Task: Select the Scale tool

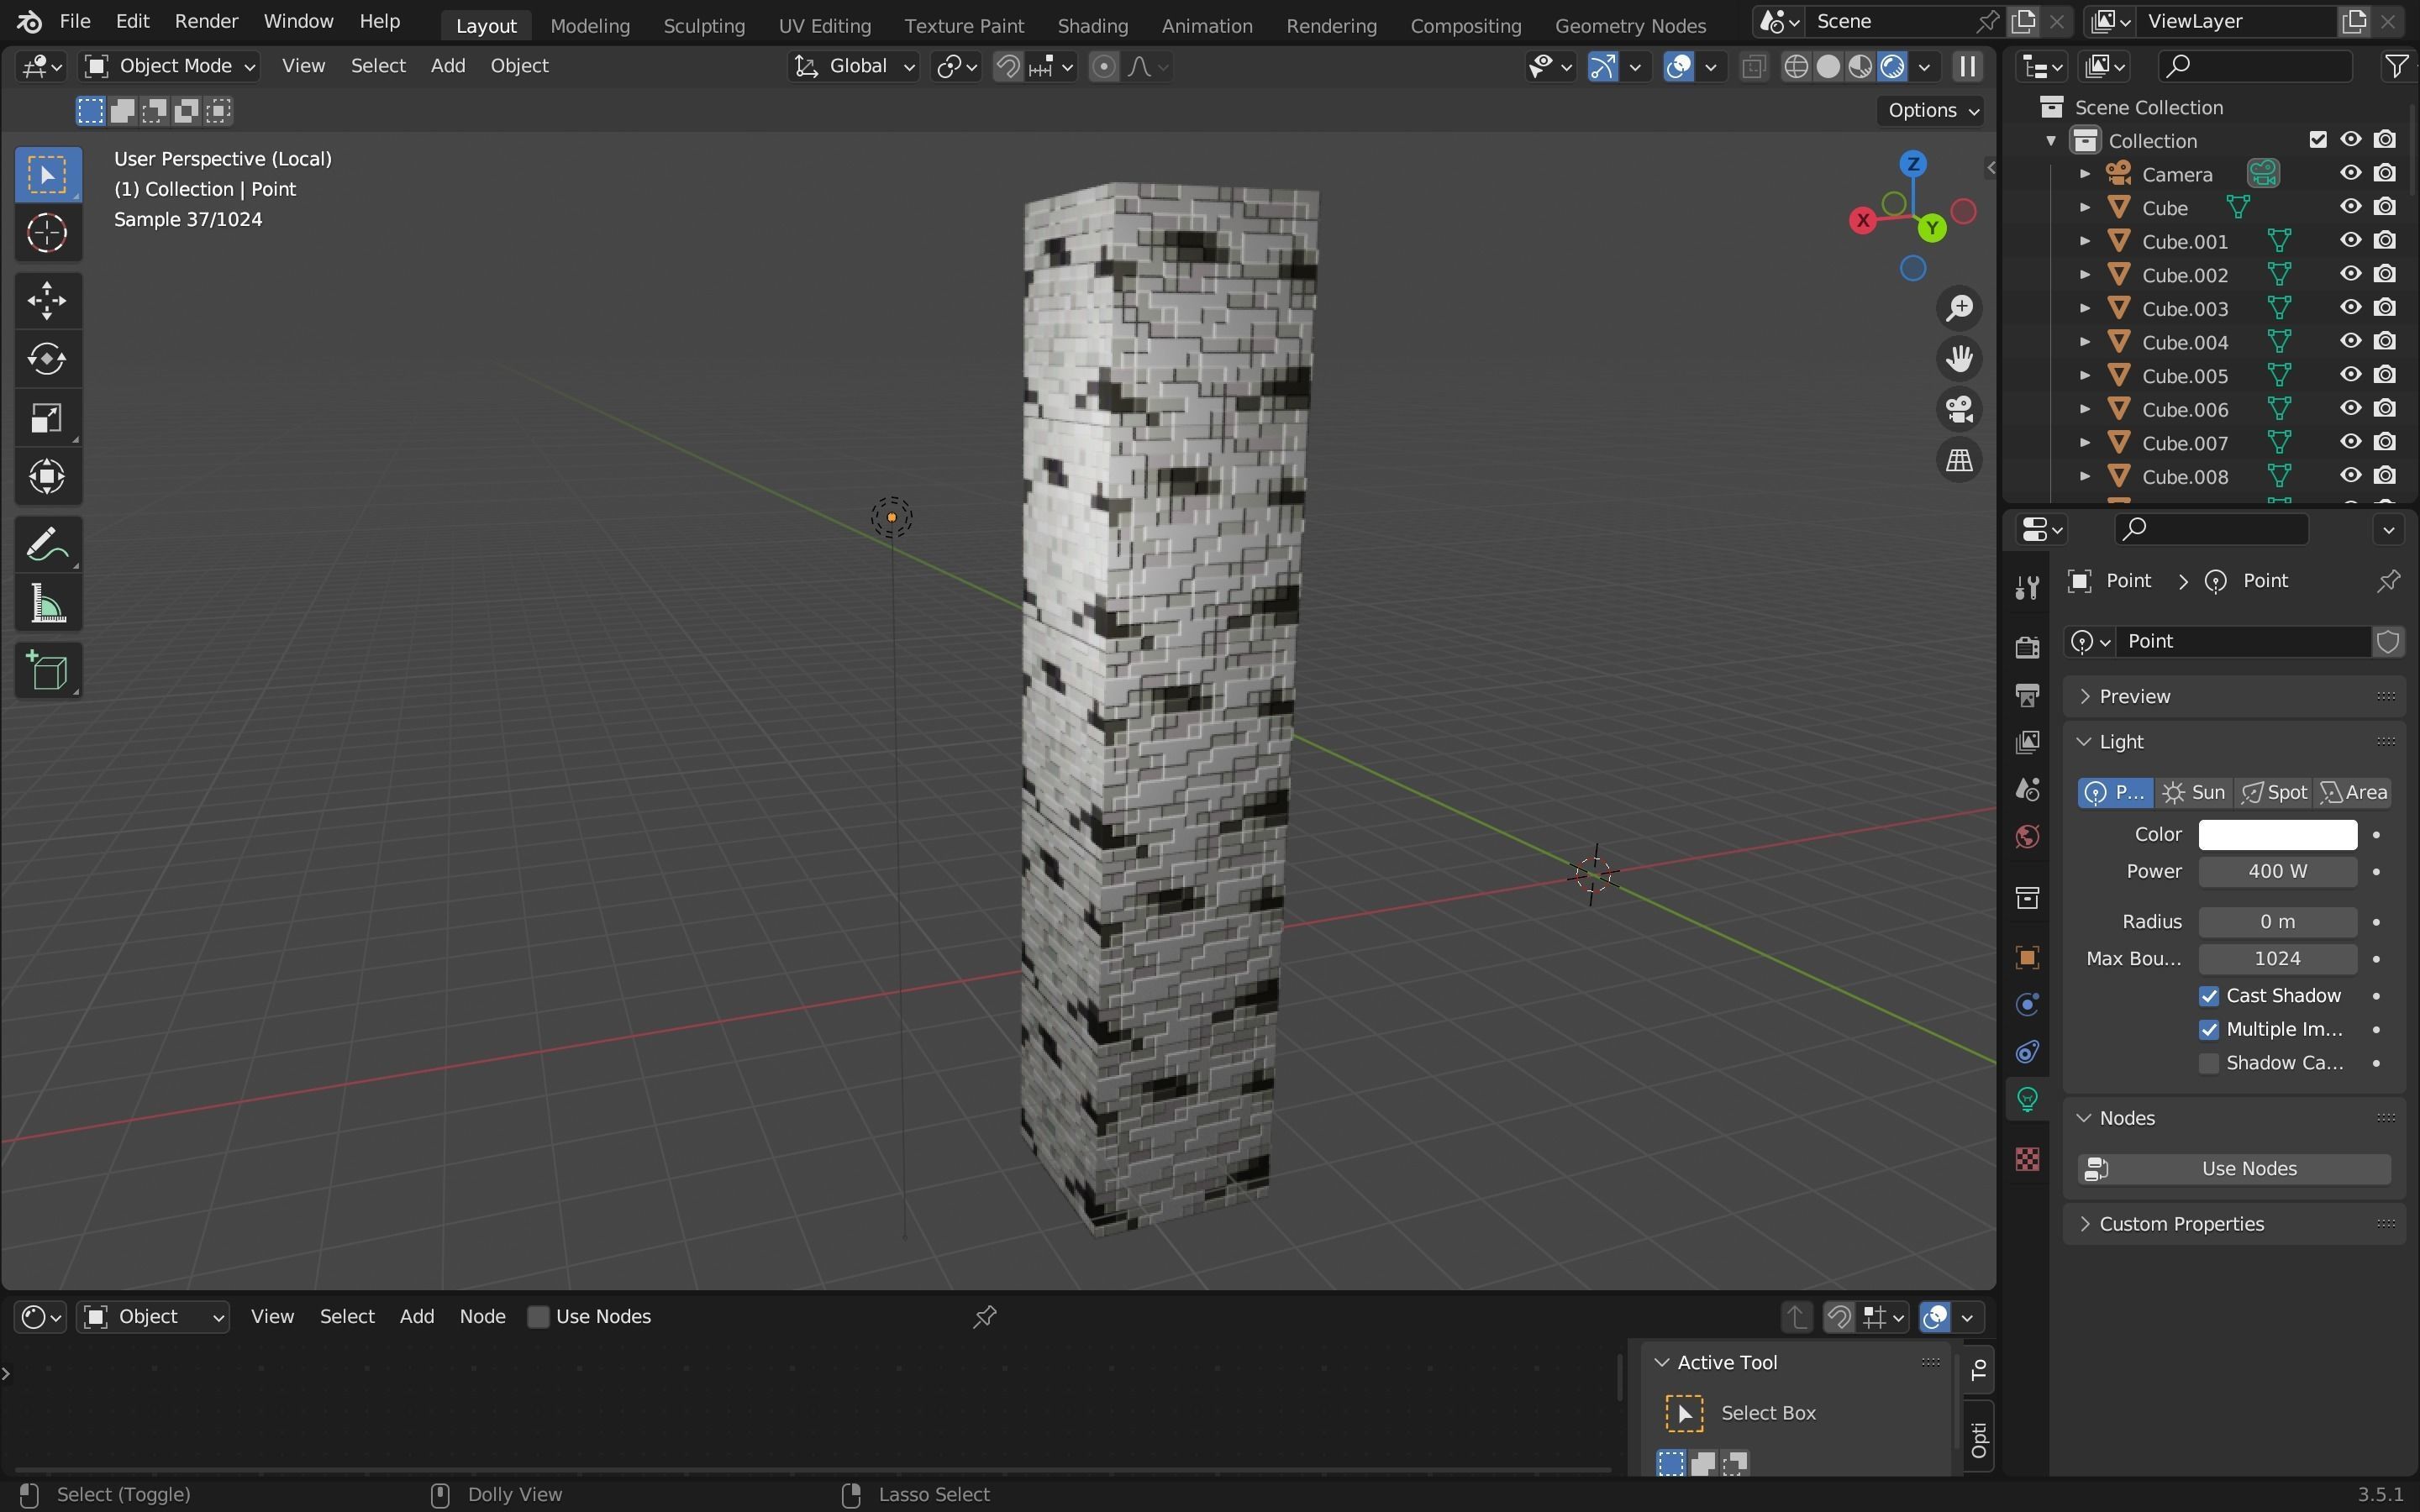Action: [x=47, y=418]
